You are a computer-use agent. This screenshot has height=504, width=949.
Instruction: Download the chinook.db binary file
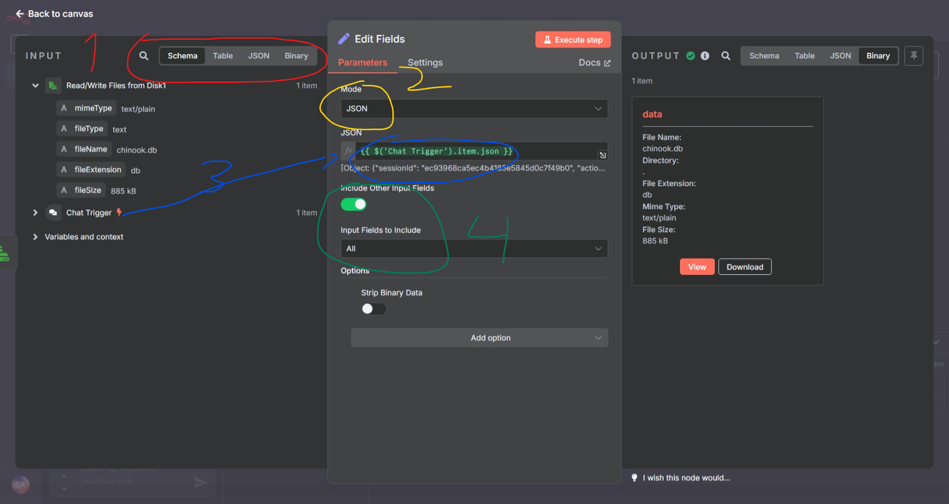pyautogui.click(x=744, y=267)
